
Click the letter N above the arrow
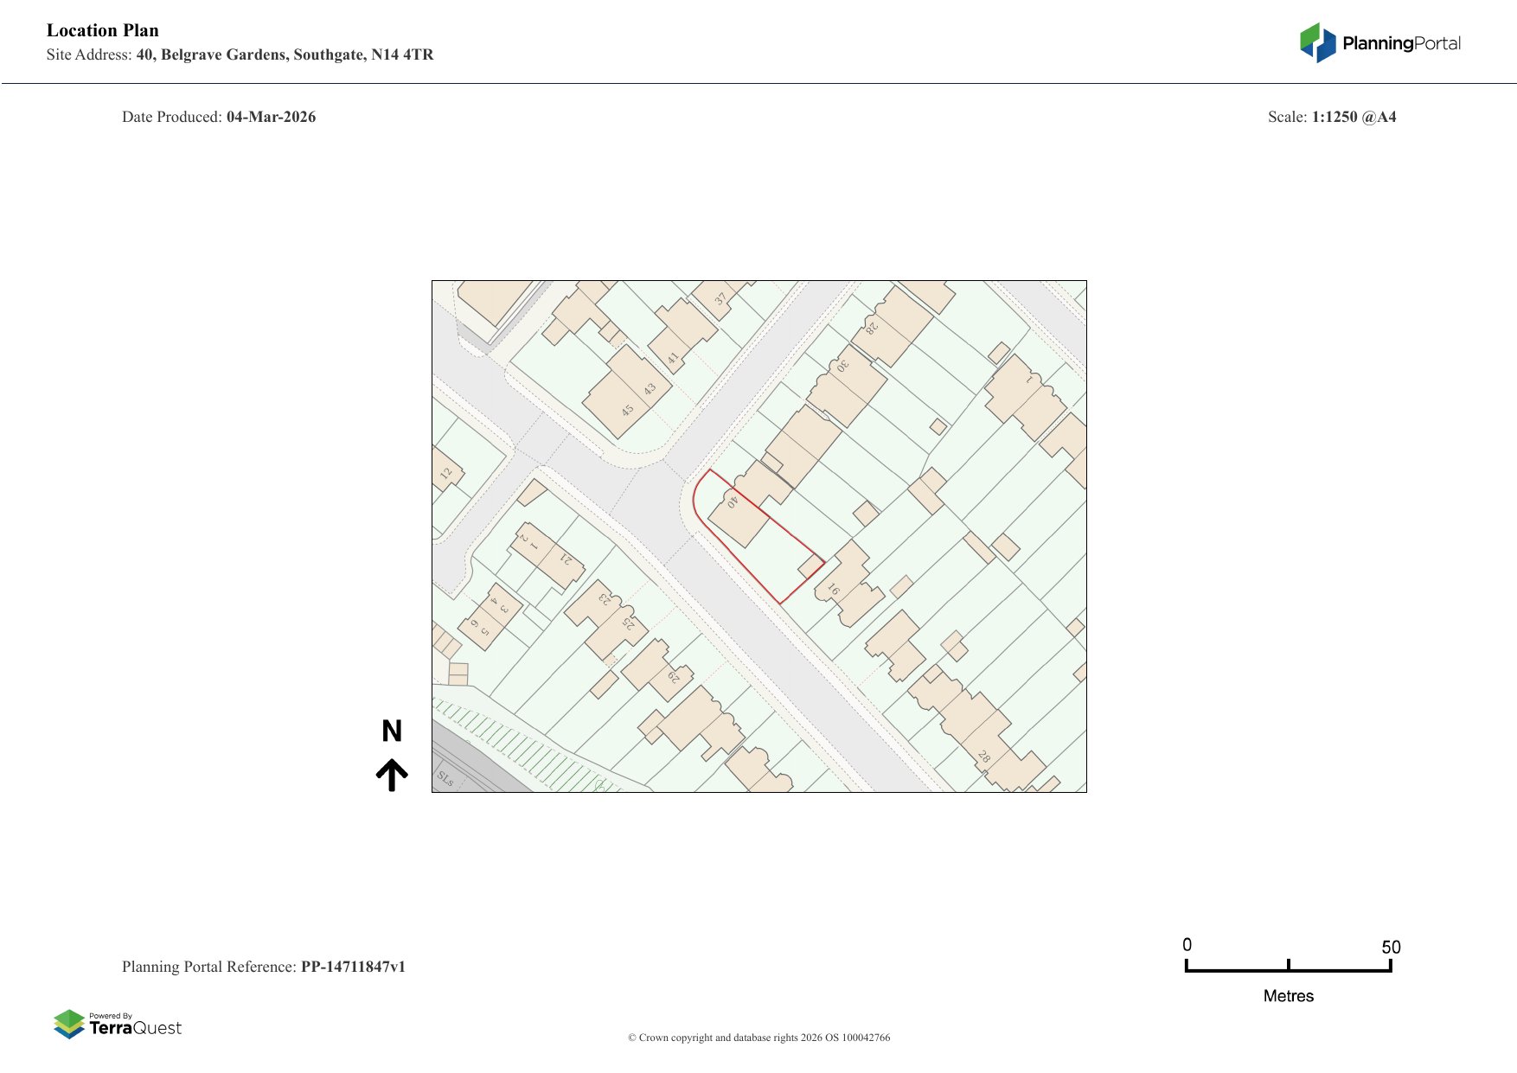pyautogui.click(x=392, y=731)
